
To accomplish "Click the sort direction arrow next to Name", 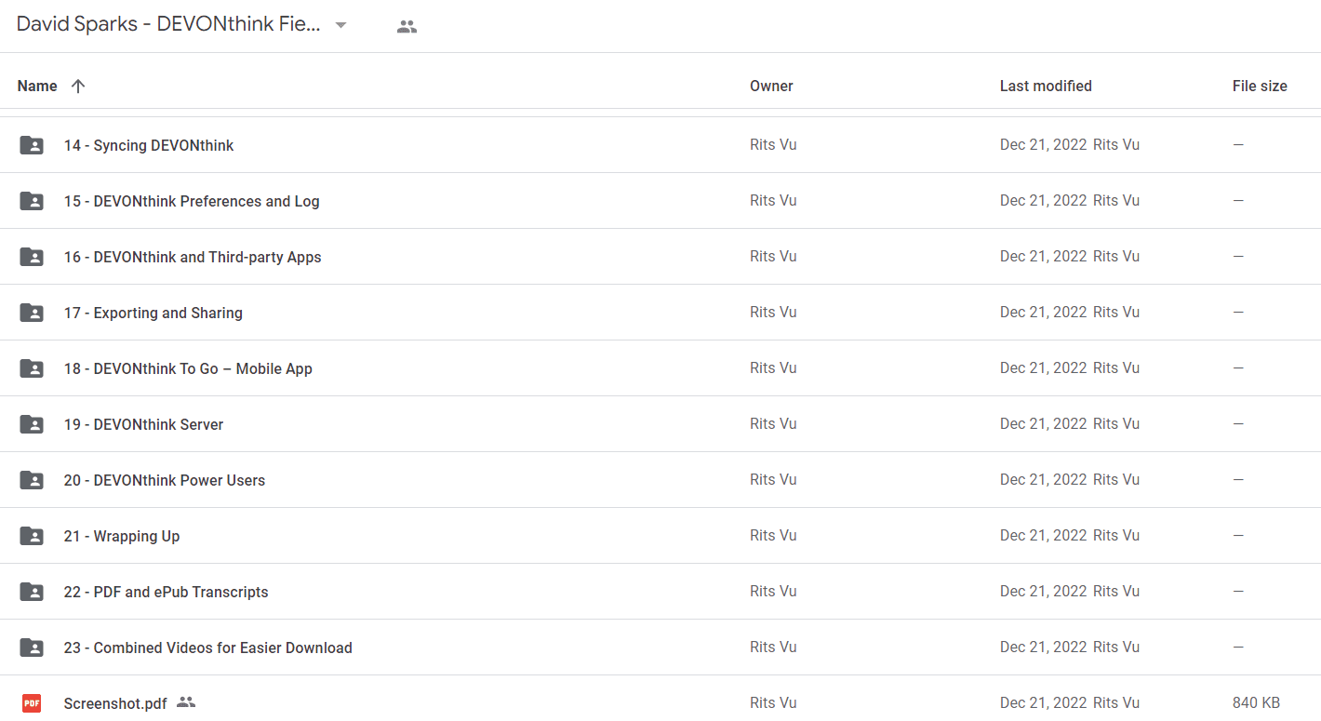I will tap(78, 86).
